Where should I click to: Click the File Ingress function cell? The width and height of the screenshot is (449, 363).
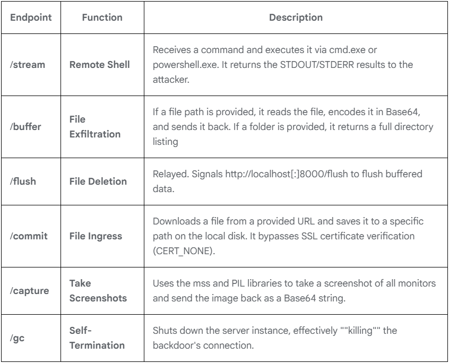pos(97,236)
